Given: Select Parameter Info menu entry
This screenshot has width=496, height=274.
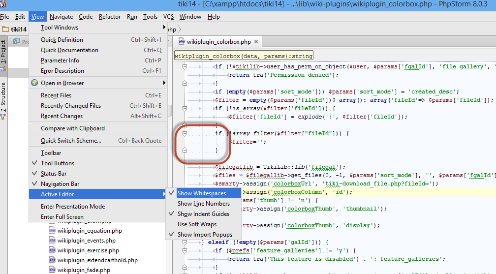Looking at the screenshot, I should (x=98, y=61).
